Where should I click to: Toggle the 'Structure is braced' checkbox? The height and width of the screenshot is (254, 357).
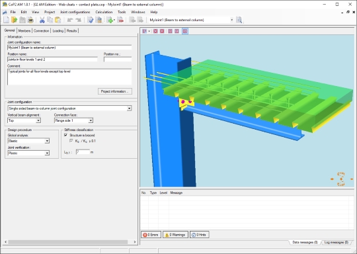(66, 135)
